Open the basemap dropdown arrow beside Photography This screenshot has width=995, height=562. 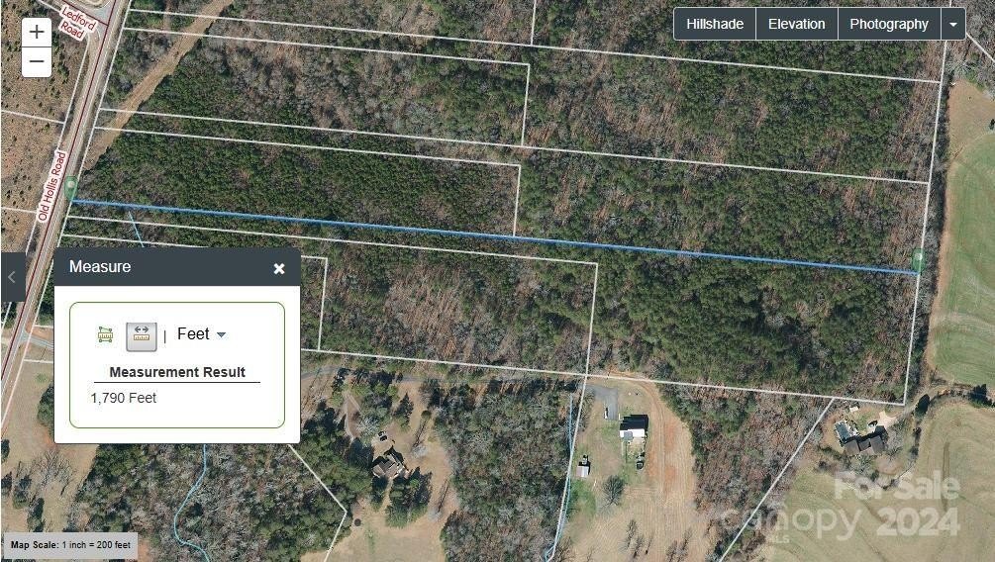click(x=953, y=24)
